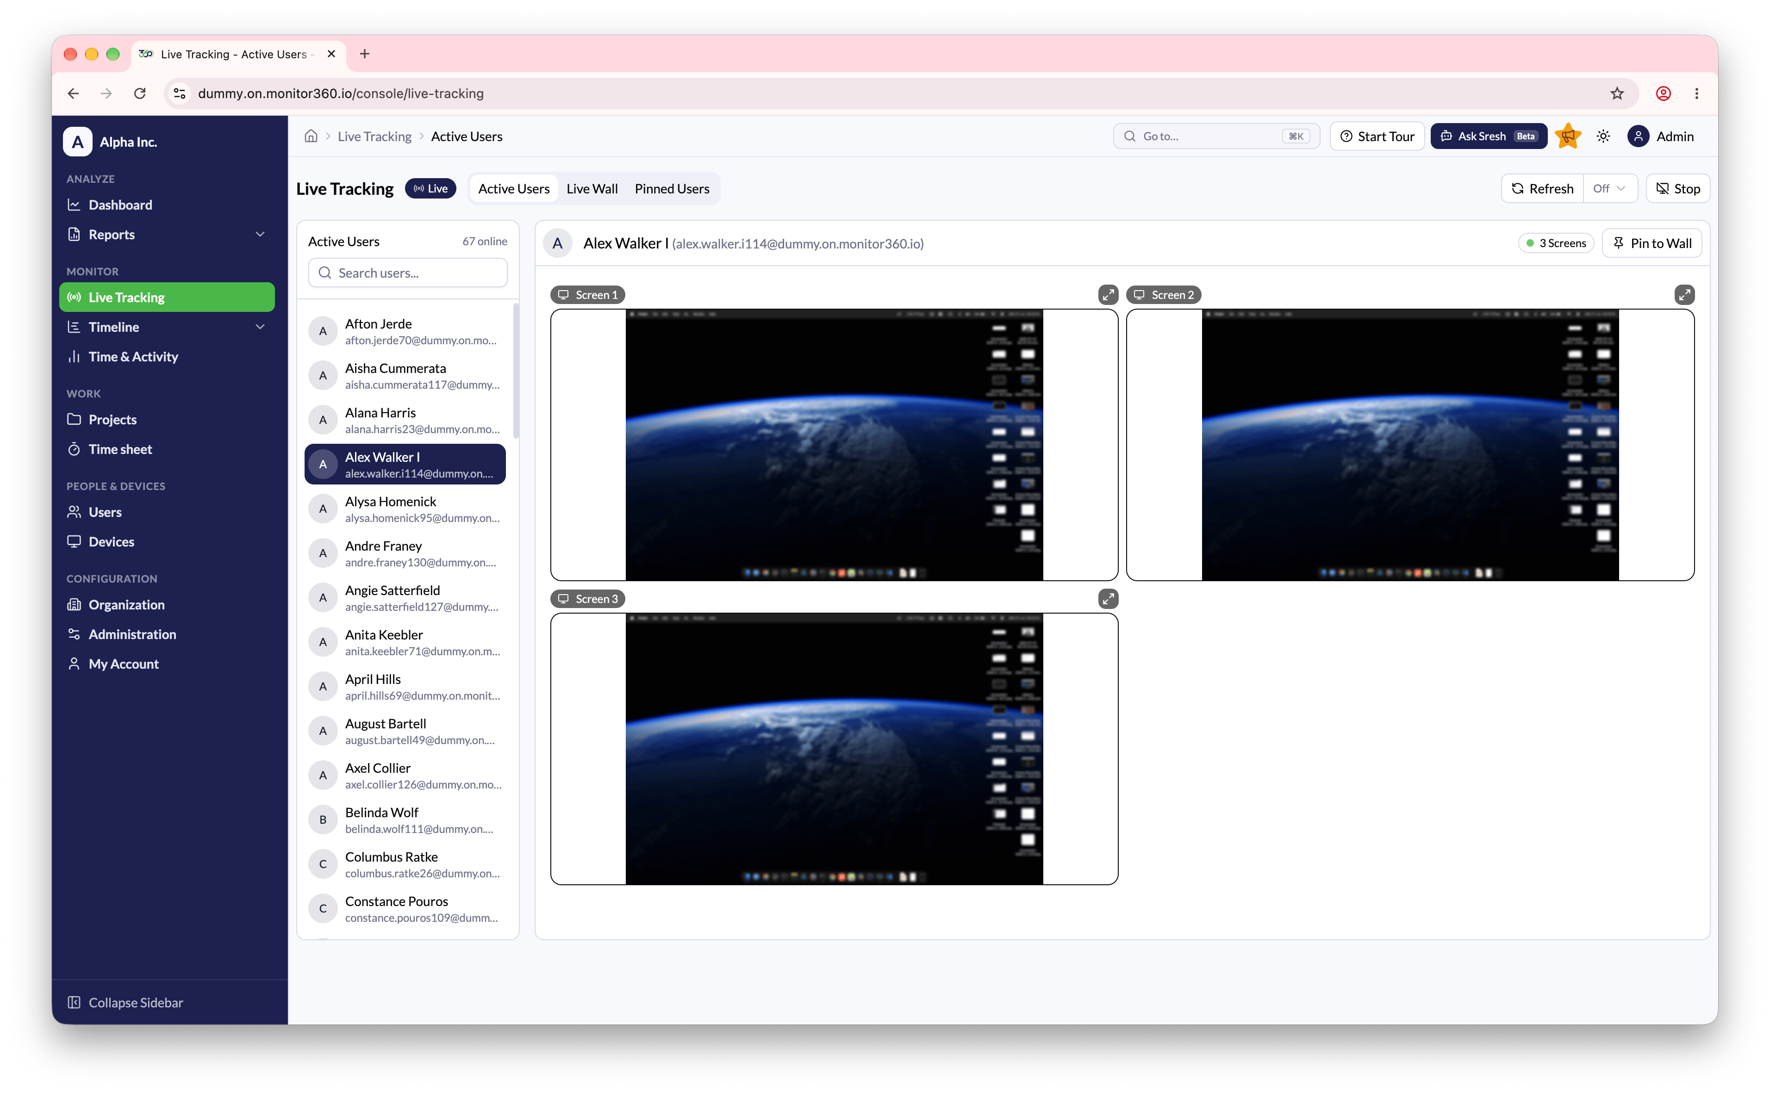Open Time sheet in the sidebar

[x=167, y=449]
